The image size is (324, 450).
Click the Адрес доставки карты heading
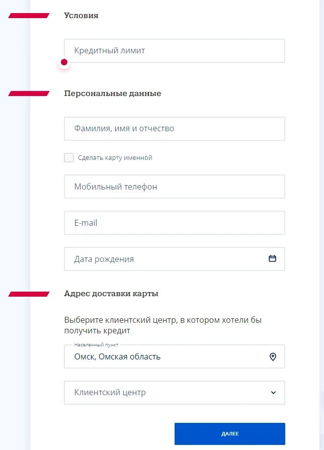pos(111,294)
